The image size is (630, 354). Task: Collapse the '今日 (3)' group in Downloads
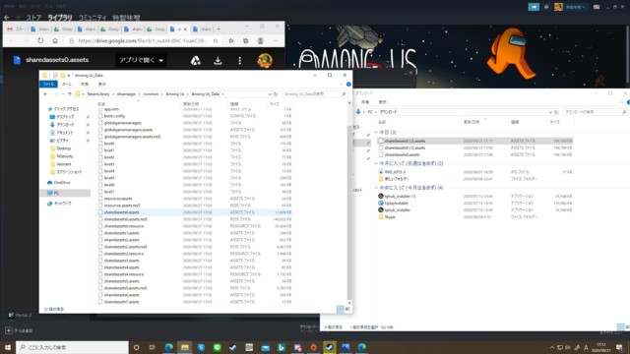376,132
